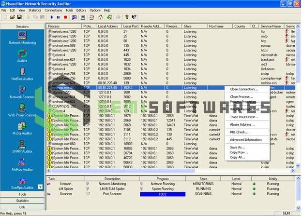
Task: Sort by the State column header
Action: [195, 26]
